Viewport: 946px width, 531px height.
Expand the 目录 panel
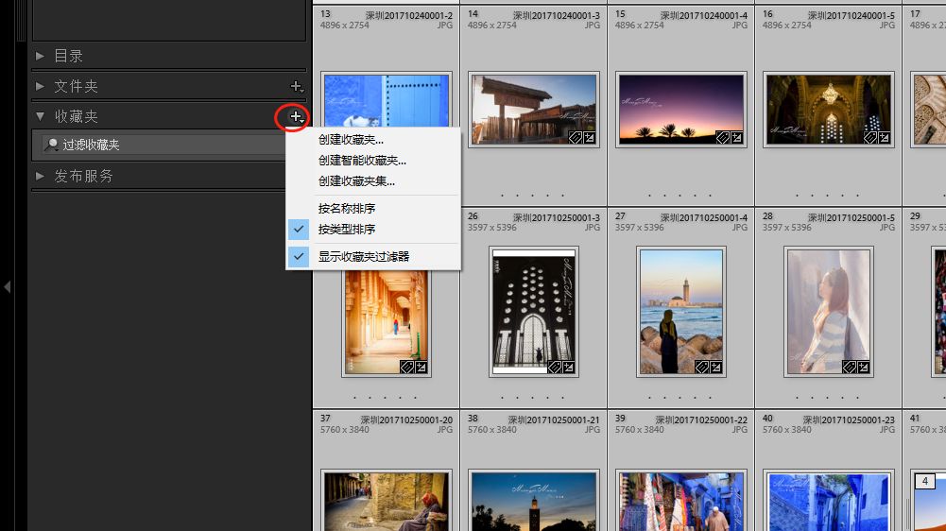click(40, 56)
